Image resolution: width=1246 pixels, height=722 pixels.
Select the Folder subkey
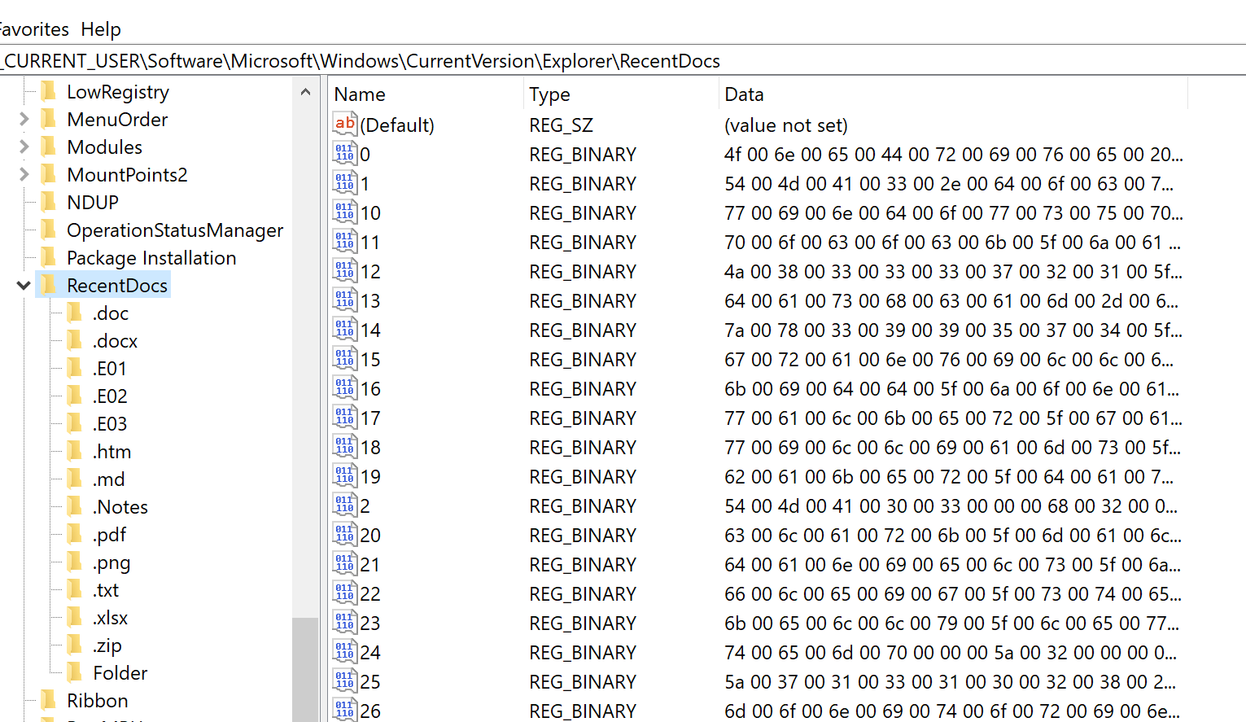(x=120, y=672)
